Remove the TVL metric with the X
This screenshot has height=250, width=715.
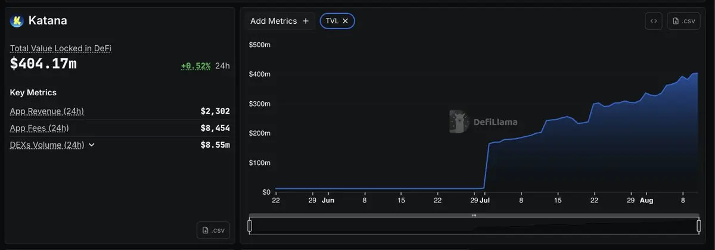[x=345, y=21]
